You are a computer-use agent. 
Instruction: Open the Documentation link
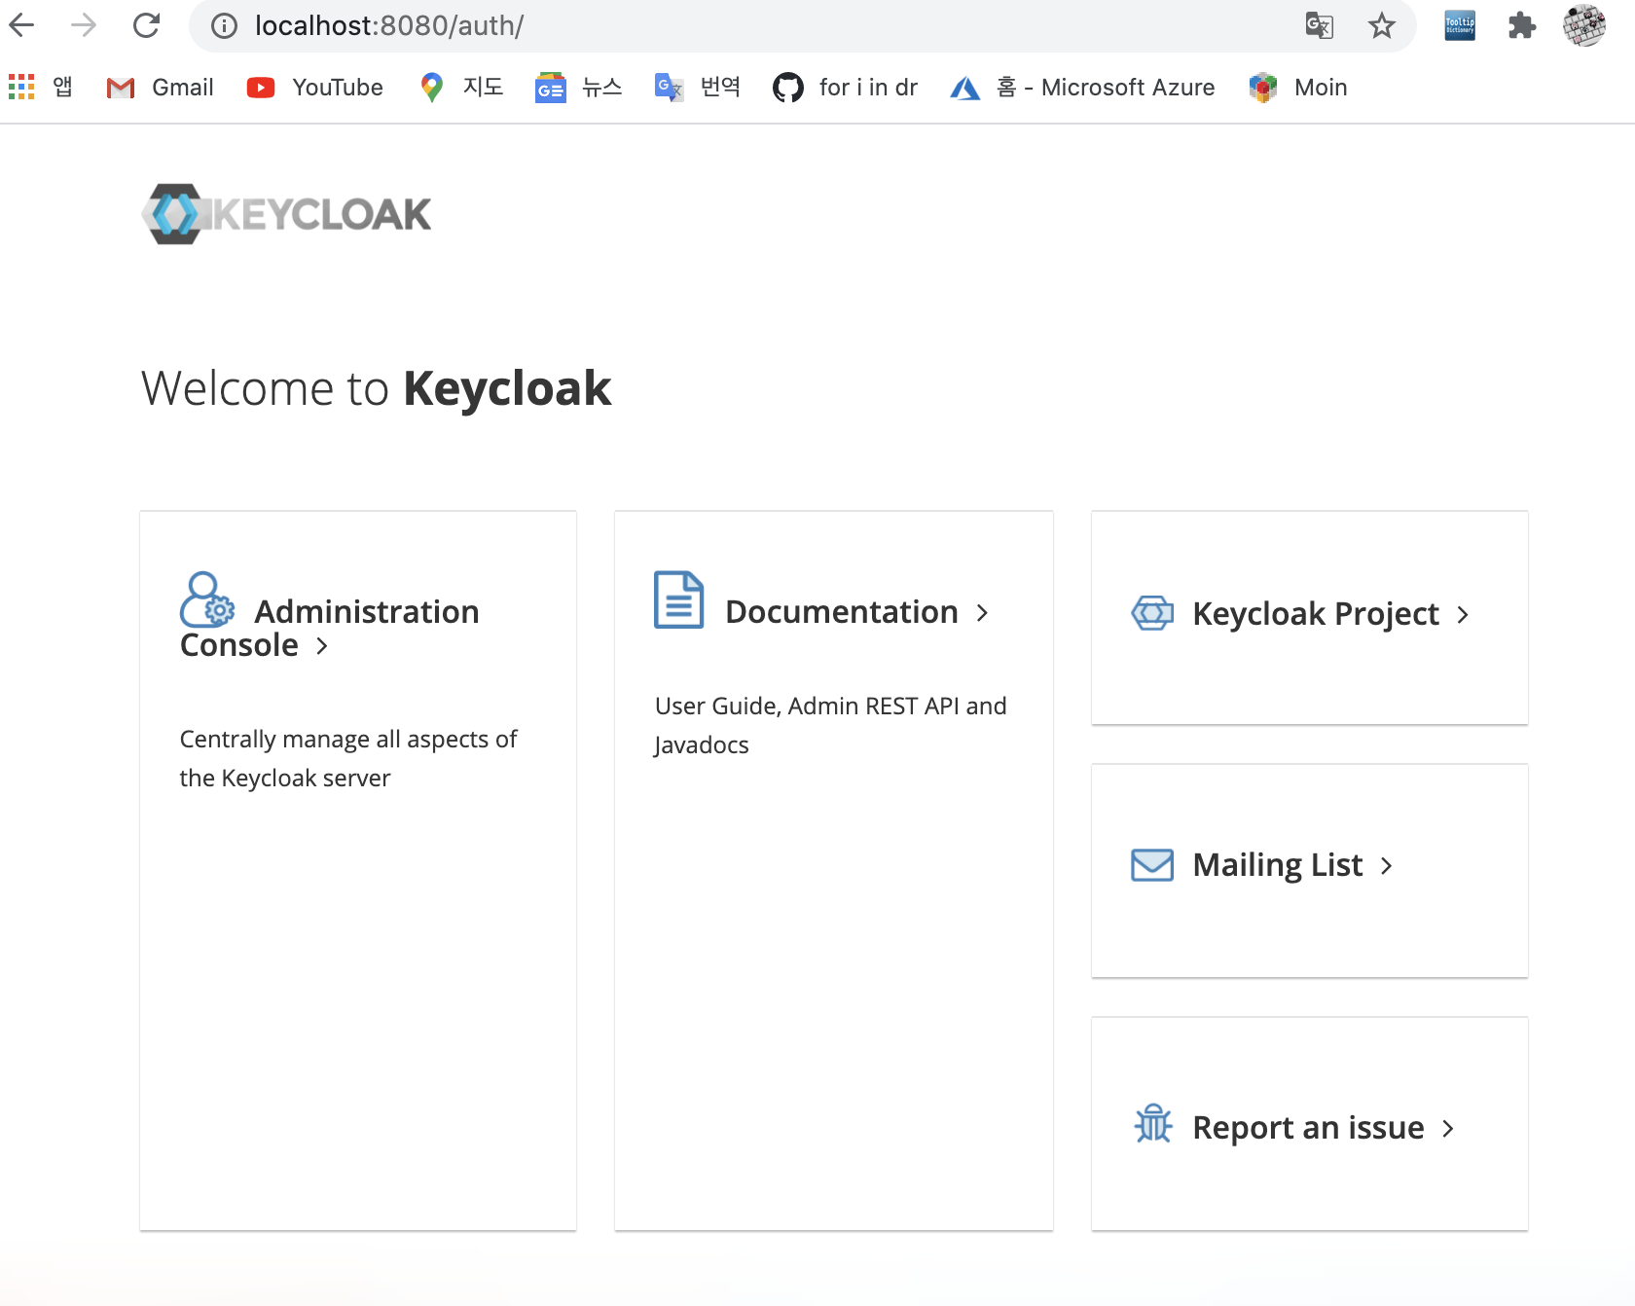(x=842, y=612)
